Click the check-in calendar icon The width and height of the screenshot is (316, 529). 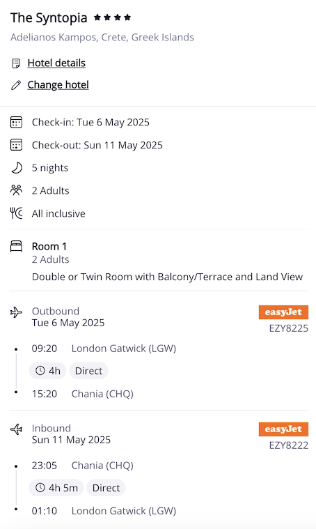(x=16, y=122)
